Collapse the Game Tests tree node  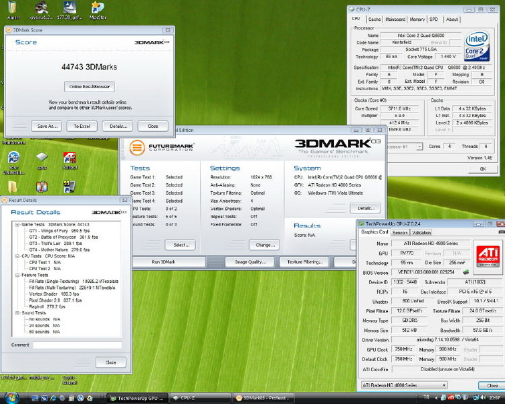tap(18, 224)
